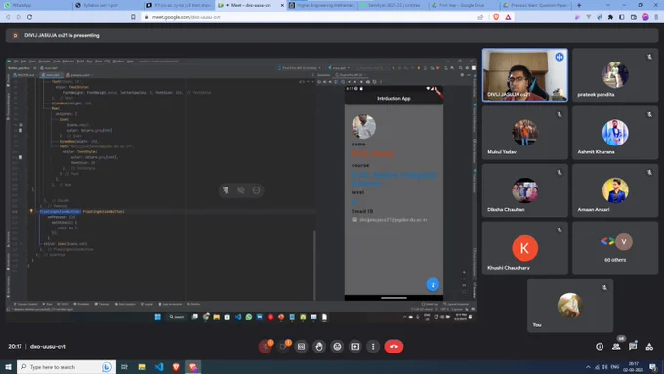664x374 pixels.
Task: Click blue pin badge on presenter tile
Action: [560, 57]
